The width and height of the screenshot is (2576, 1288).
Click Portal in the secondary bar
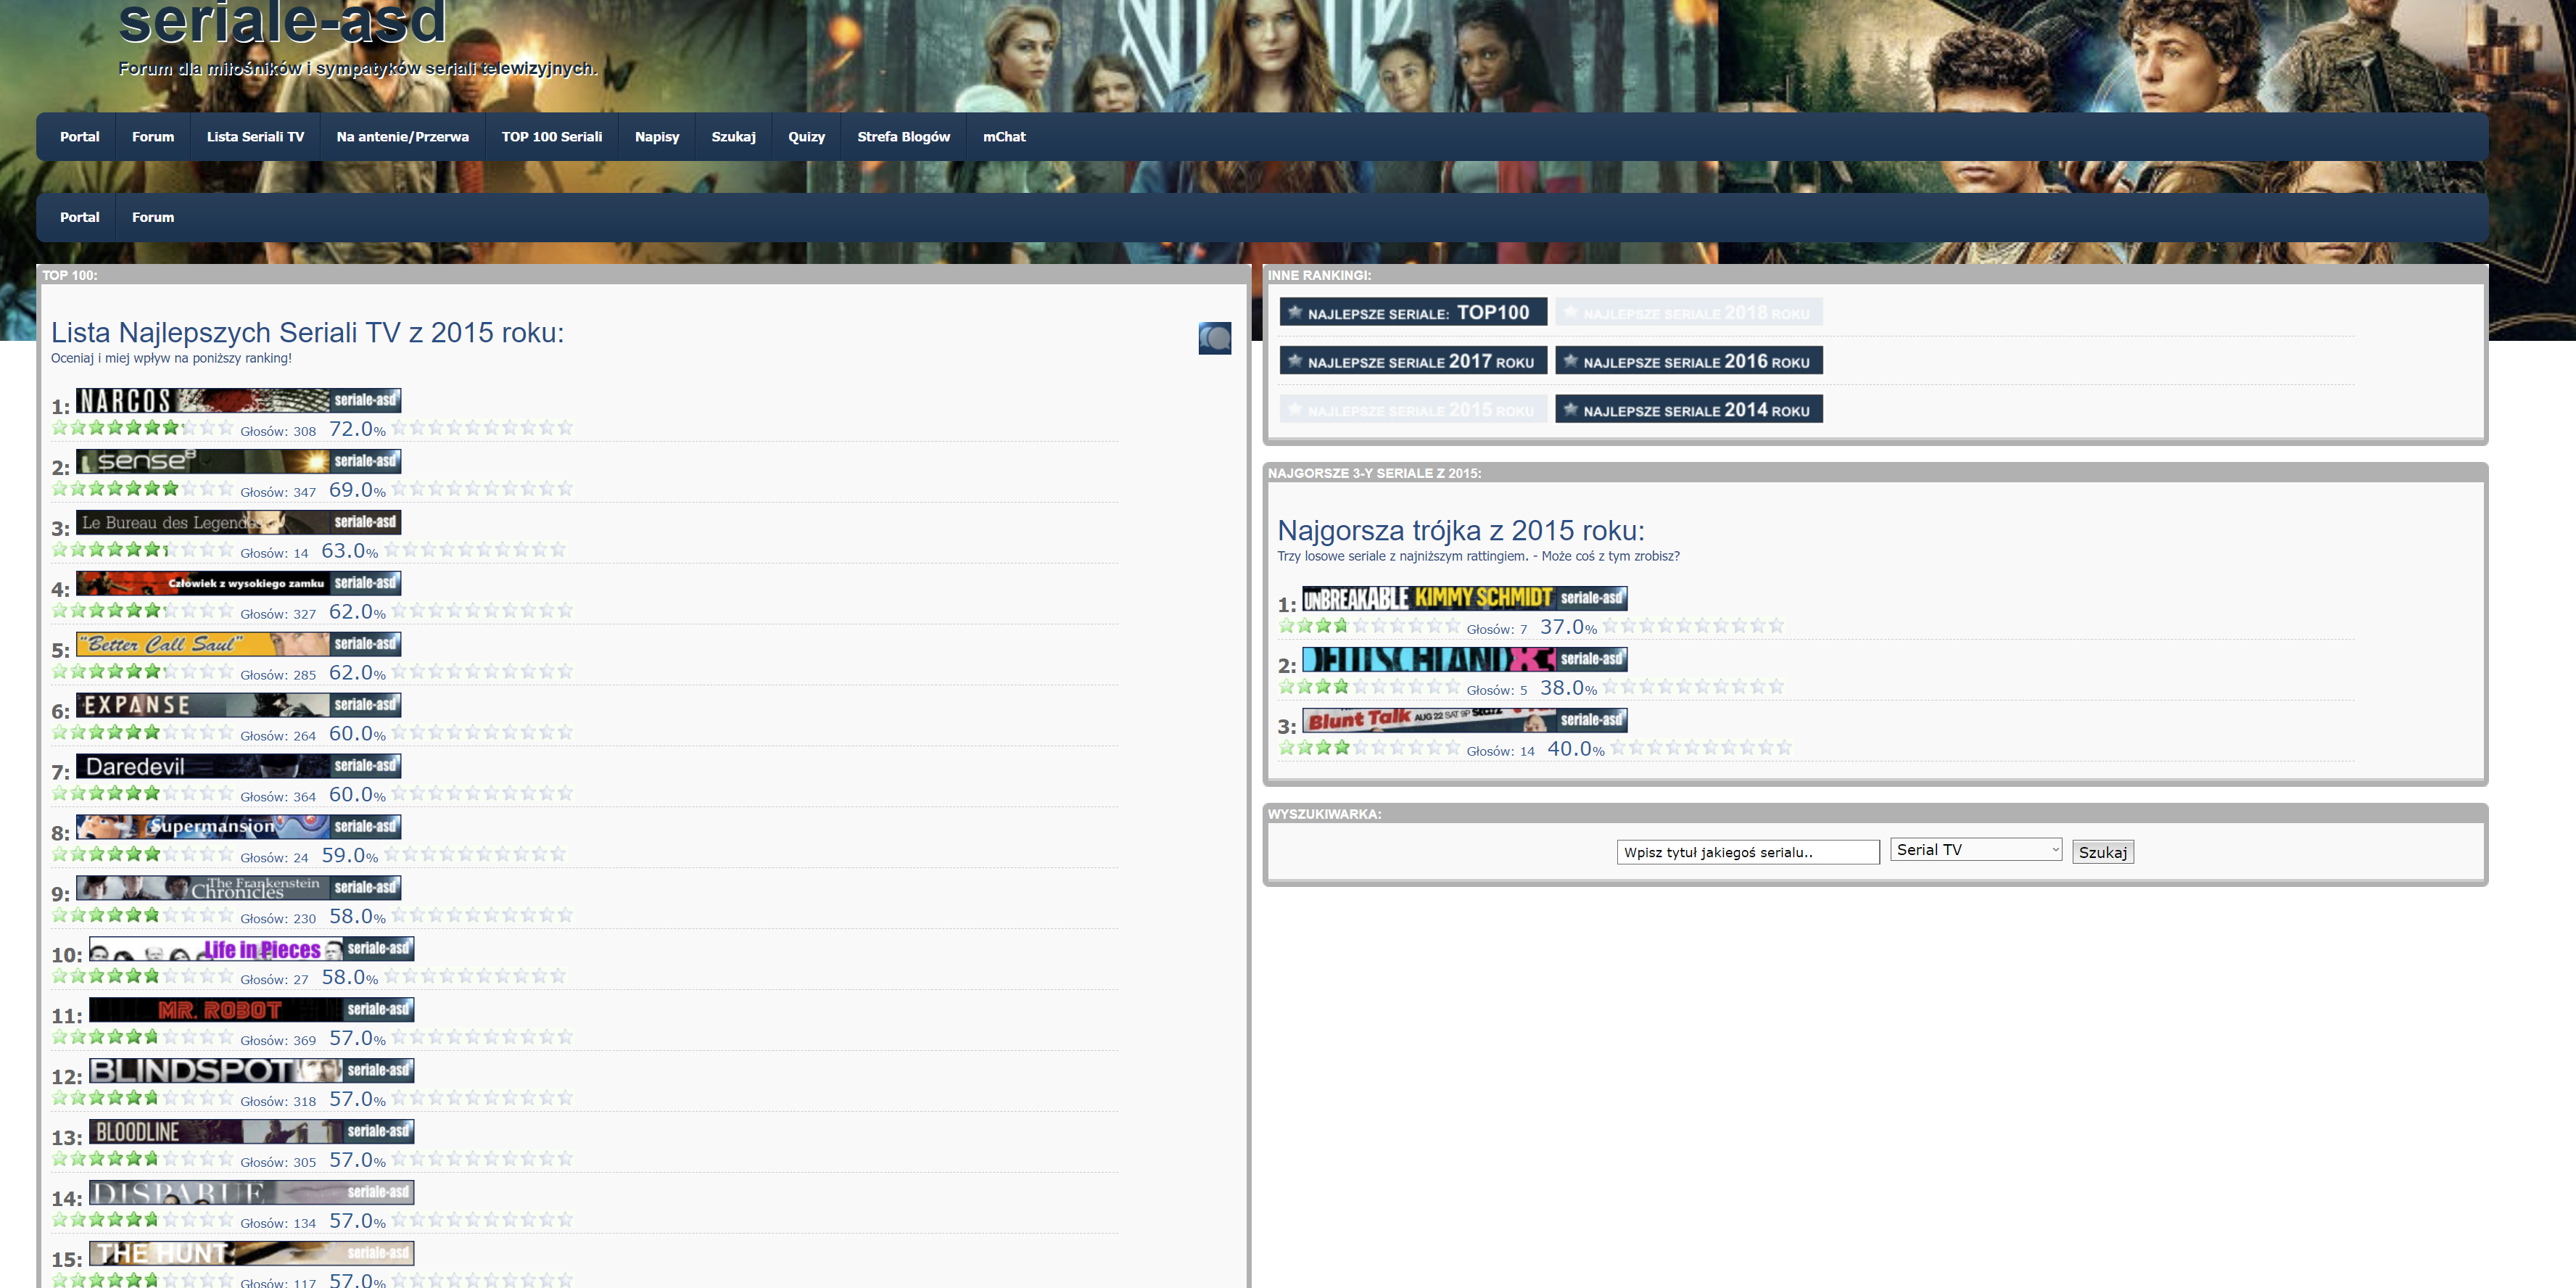[x=80, y=217]
